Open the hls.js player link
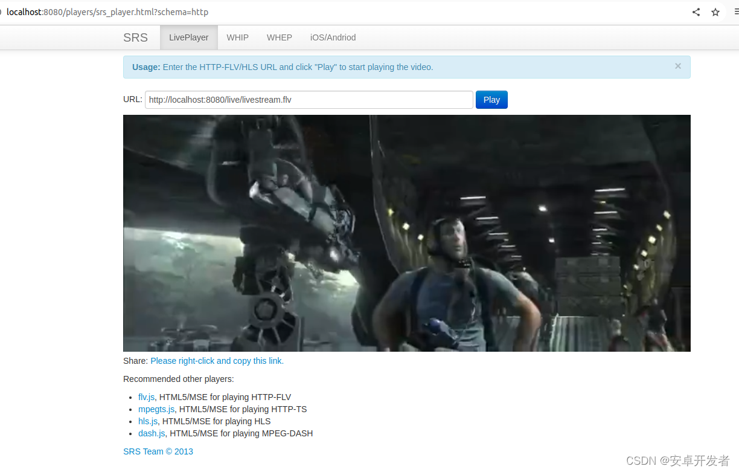This screenshot has width=739, height=472. tap(148, 421)
